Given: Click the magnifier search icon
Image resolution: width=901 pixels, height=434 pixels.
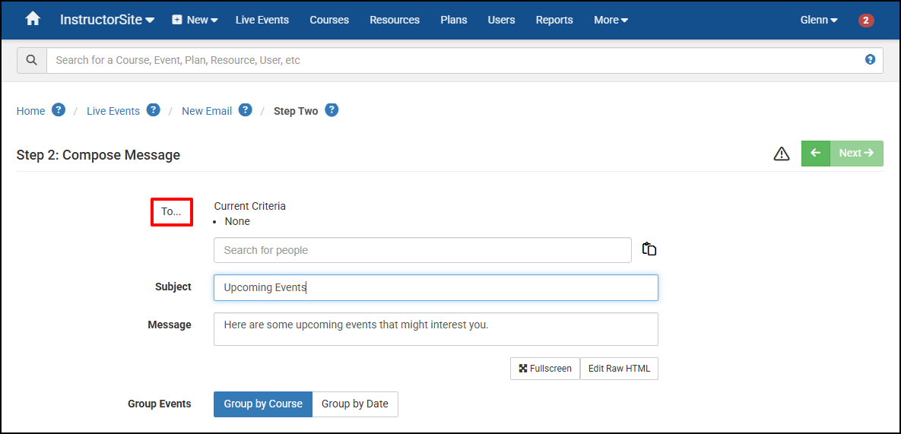Looking at the screenshot, I should point(32,60).
